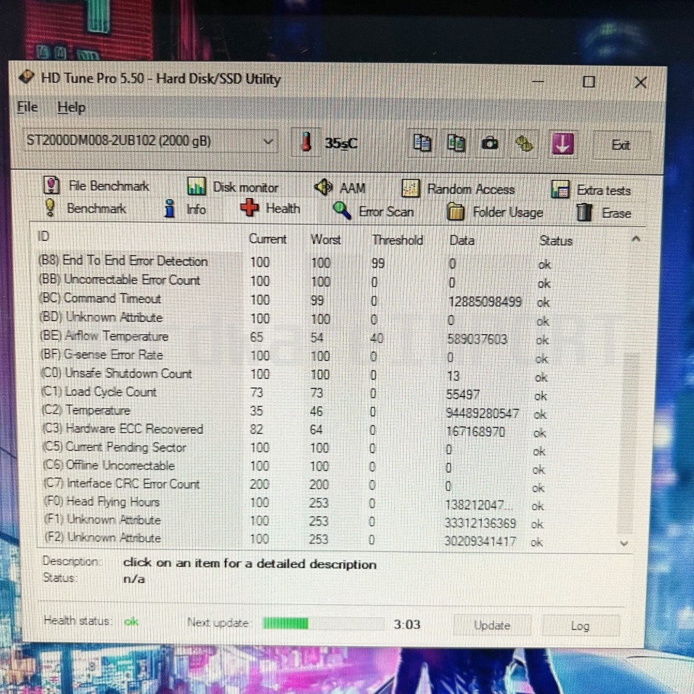
Task: Click the camera save screenshot icon
Action: point(490,144)
